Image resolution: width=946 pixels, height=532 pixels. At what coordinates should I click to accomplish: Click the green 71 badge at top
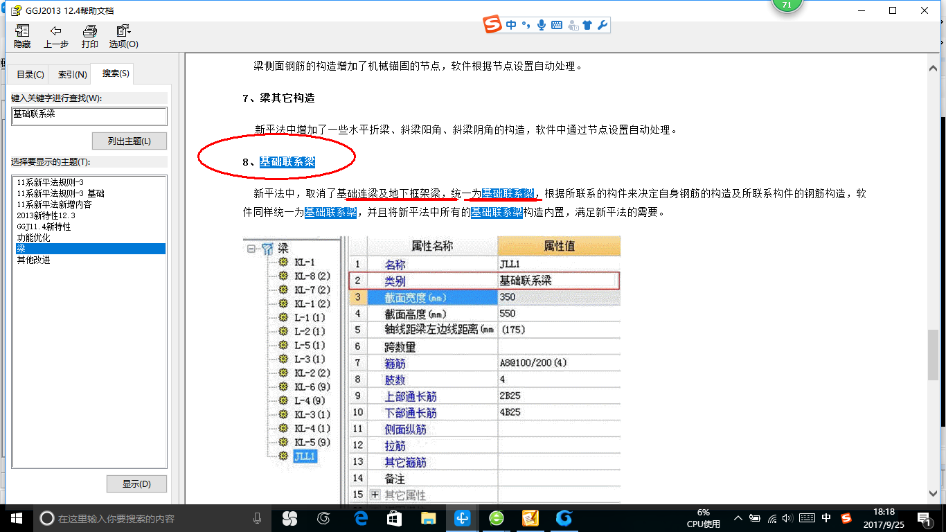point(787,5)
